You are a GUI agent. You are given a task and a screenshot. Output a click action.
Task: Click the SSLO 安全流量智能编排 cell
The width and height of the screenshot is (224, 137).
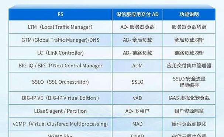click(189, 82)
